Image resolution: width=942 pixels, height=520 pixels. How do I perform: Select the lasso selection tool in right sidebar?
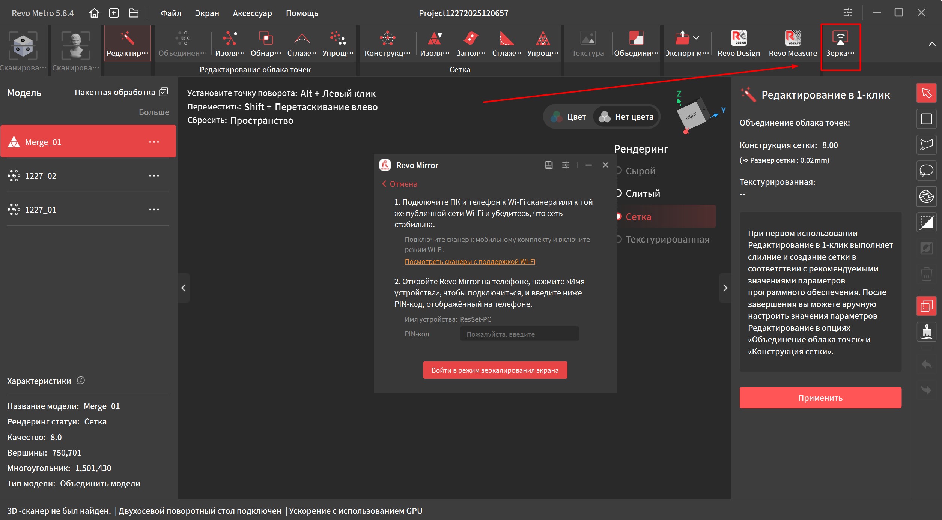click(926, 171)
